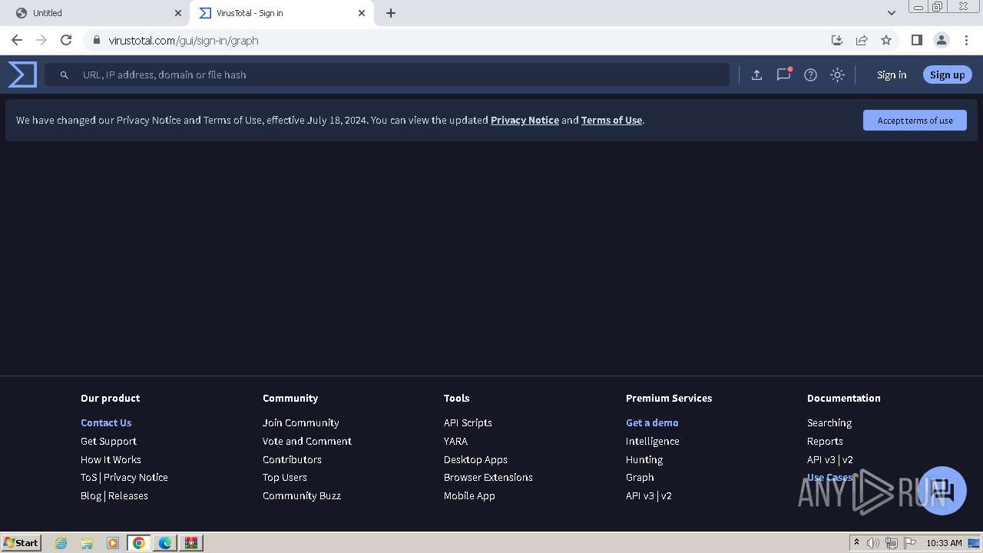Image resolution: width=983 pixels, height=553 pixels.
Task: Open a new tab with plus icon
Action: pos(391,13)
